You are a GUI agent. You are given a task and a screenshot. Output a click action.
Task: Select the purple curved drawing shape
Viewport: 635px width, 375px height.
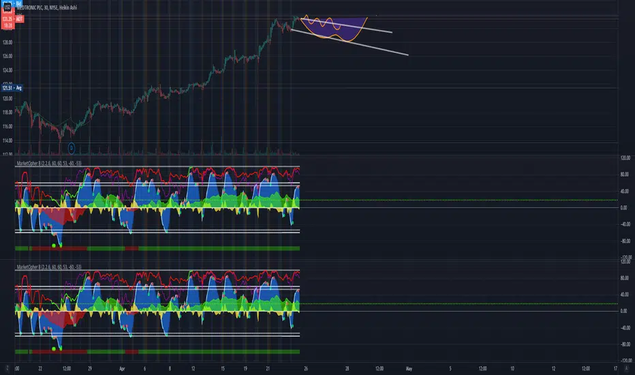tap(334, 29)
